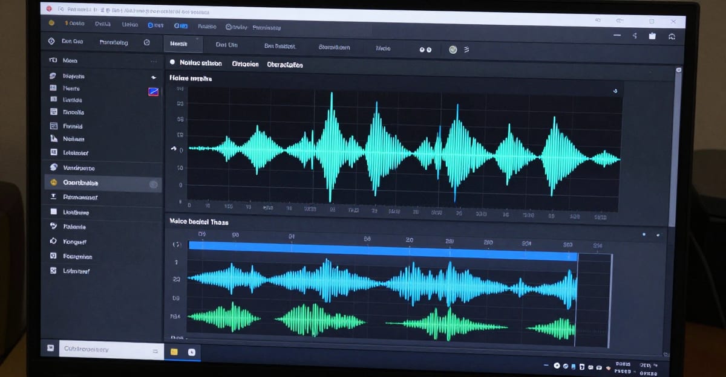
Task: Click the icon left of sidebar item 'Ifiepata'
Action: (x=52, y=76)
